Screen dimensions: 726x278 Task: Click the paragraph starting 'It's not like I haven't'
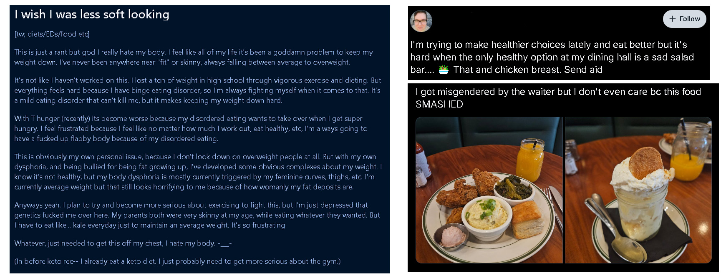(198, 90)
